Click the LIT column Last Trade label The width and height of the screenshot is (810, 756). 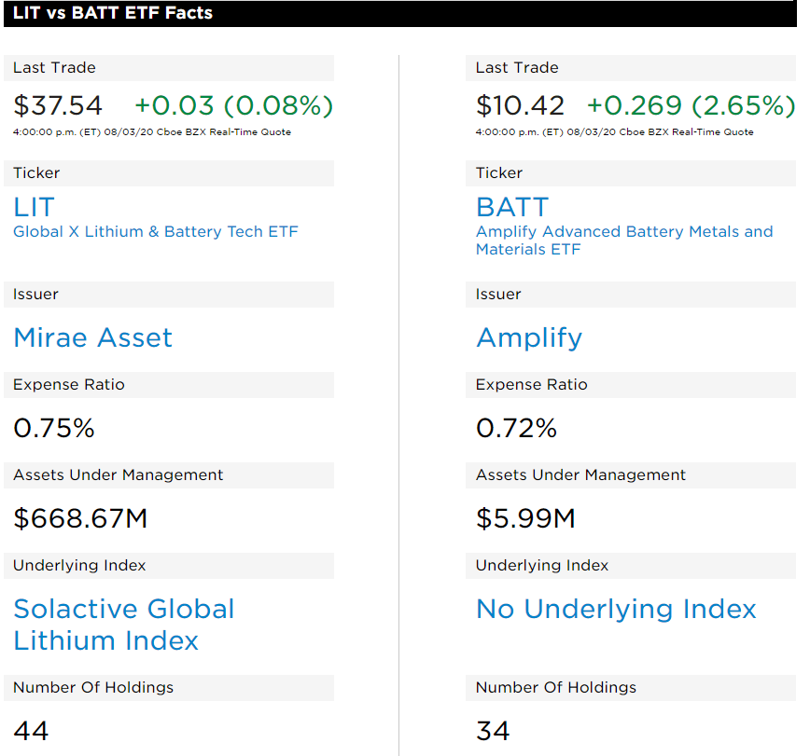click(x=54, y=68)
